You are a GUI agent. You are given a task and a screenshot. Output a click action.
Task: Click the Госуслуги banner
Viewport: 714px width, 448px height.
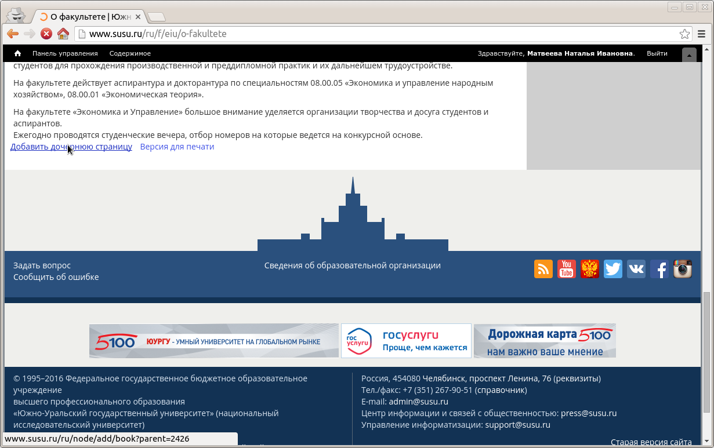click(406, 341)
